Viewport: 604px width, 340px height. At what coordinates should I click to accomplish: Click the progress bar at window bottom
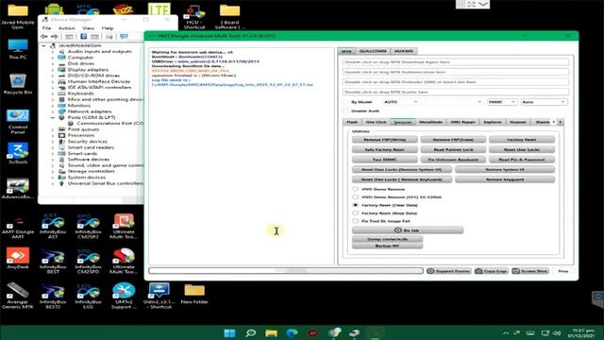[x=286, y=271]
